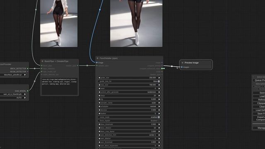Decrease bbox_dilation with its left arrow

[99, 128]
